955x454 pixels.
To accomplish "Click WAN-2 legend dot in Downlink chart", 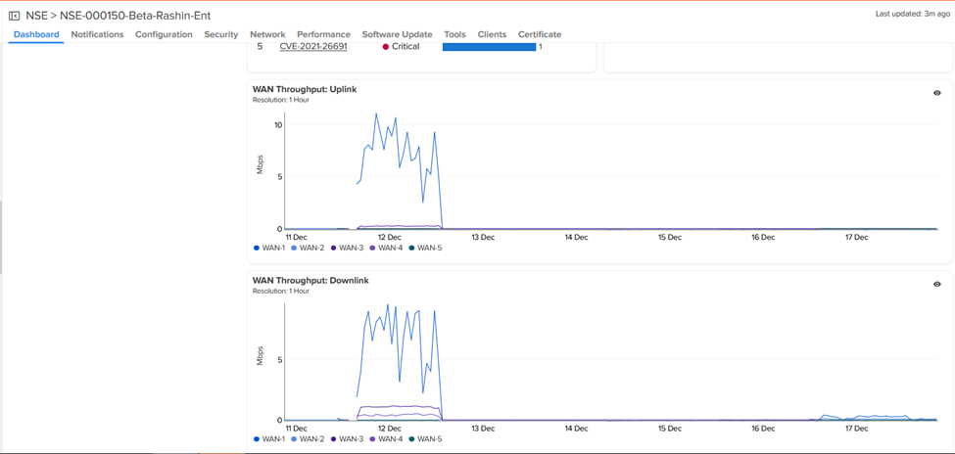I will click(295, 439).
